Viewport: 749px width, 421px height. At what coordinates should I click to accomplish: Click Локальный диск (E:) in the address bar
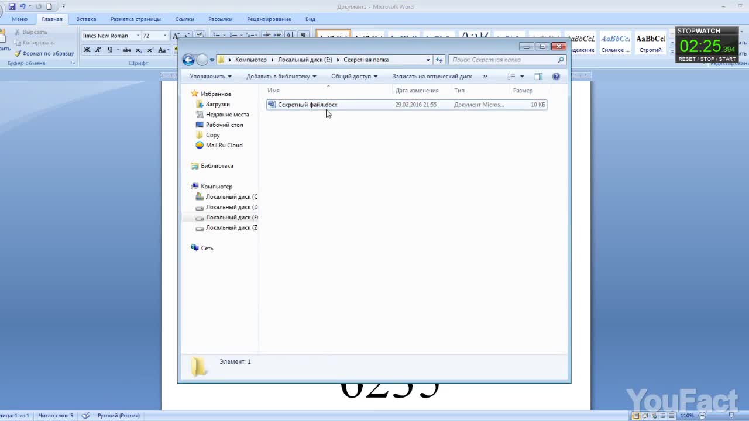[x=305, y=60]
